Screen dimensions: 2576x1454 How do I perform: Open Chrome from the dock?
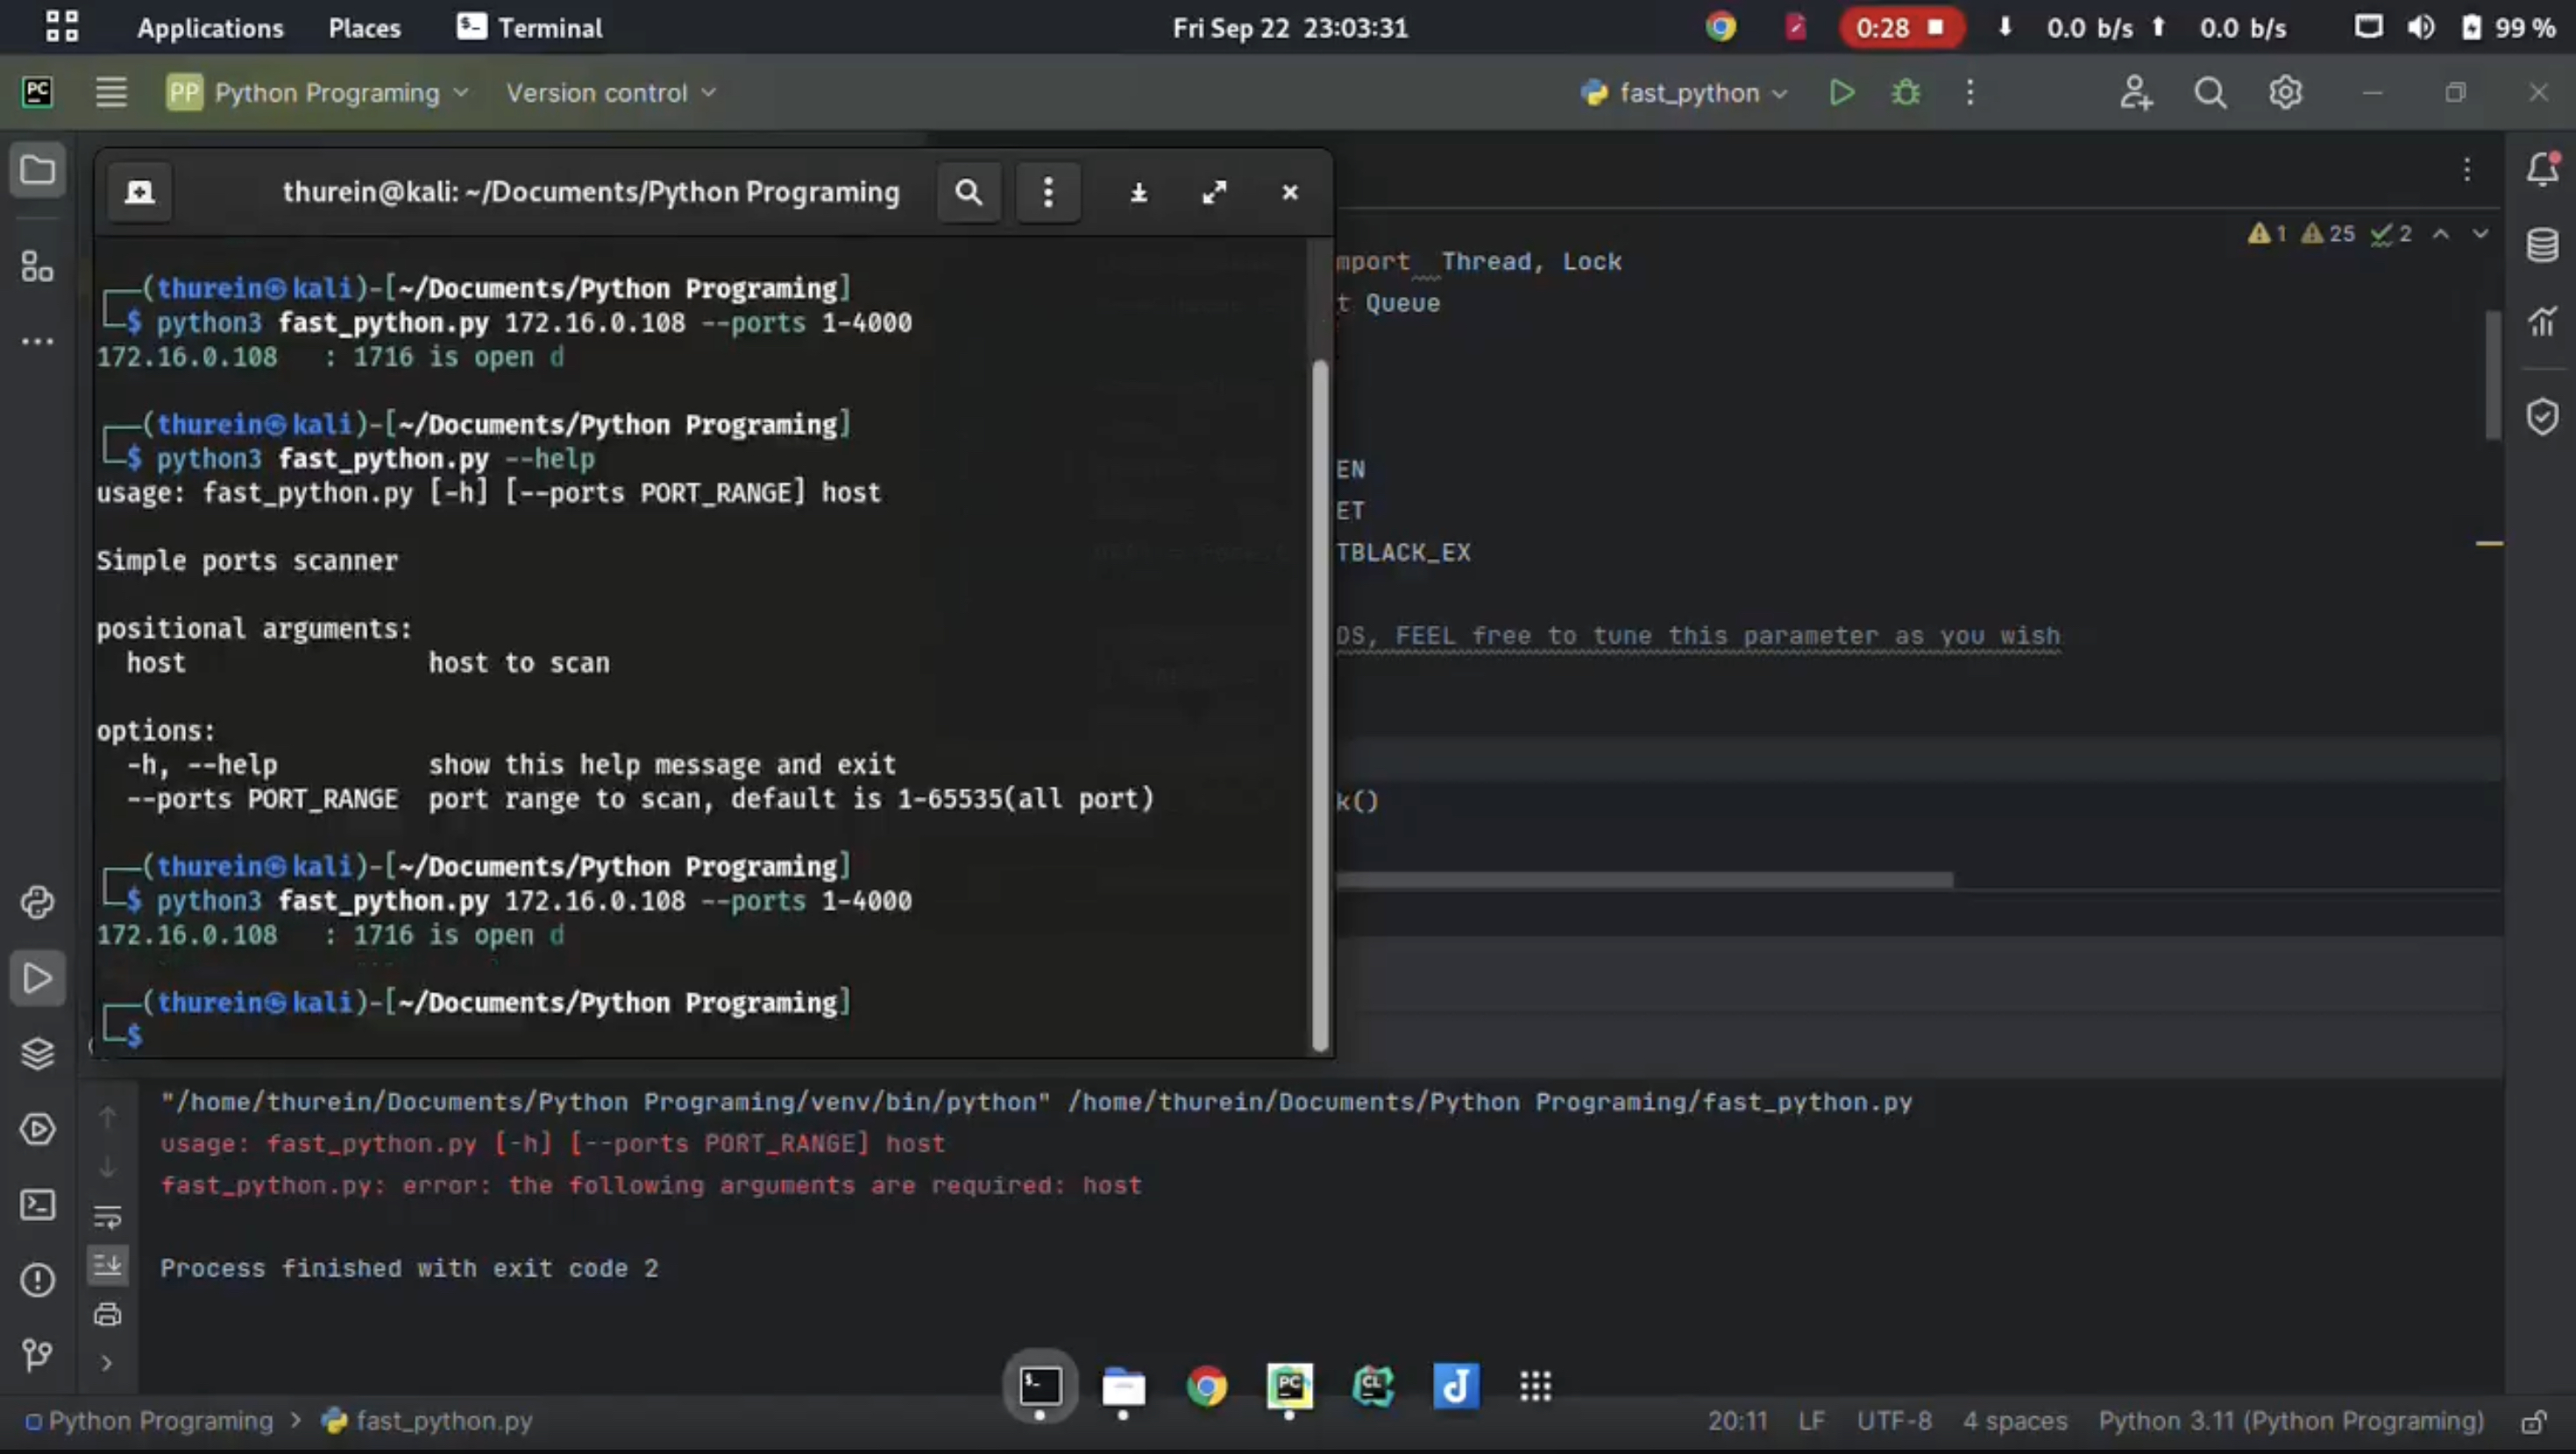click(1206, 1387)
